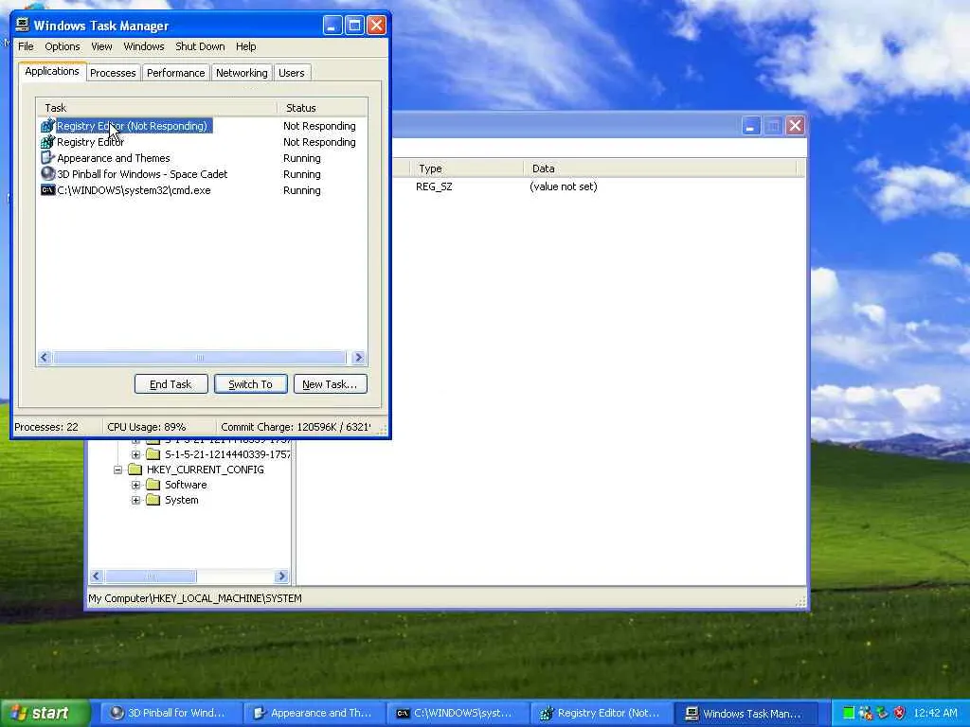
Task: Click the red security shield tray icon
Action: (x=900, y=714)
